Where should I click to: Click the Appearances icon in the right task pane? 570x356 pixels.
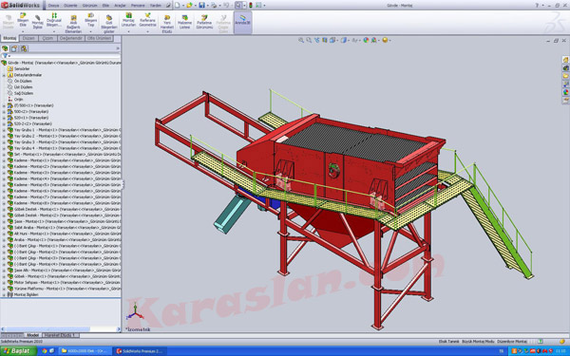click(x=565, y=92)
